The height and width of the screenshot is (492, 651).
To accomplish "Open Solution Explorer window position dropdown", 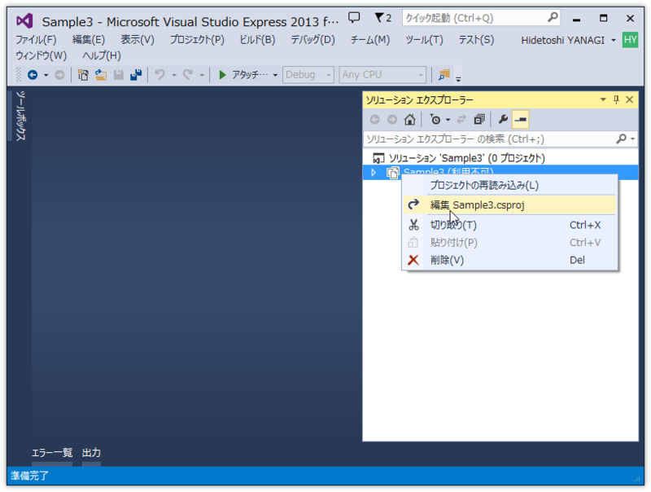I will [x=603, y=99].
